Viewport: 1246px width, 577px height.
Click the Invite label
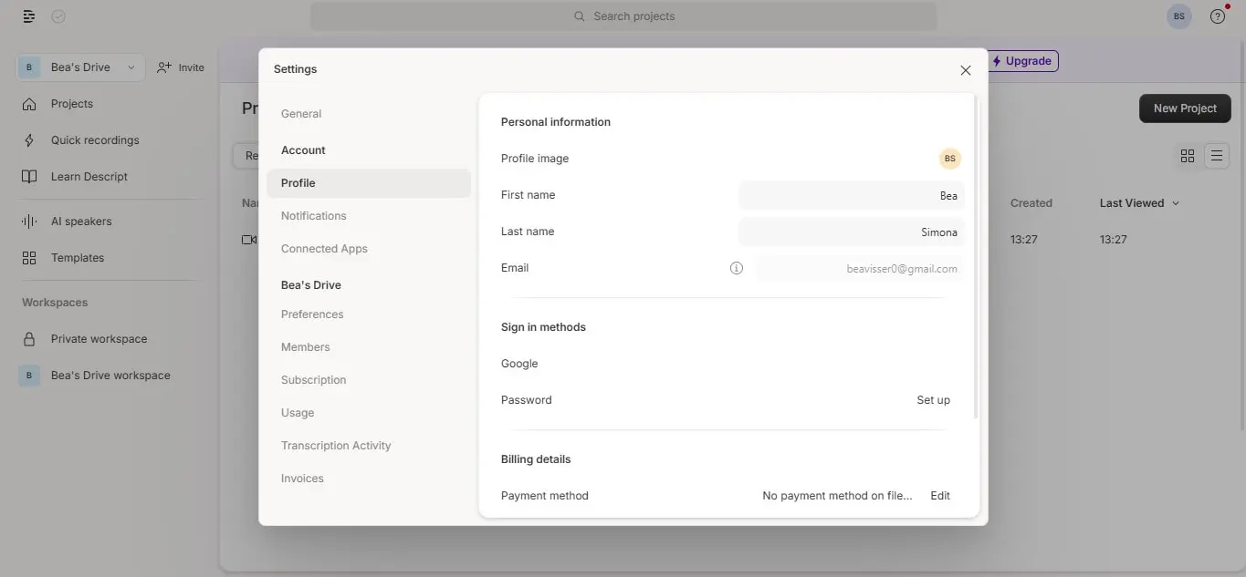click(192, 67)
